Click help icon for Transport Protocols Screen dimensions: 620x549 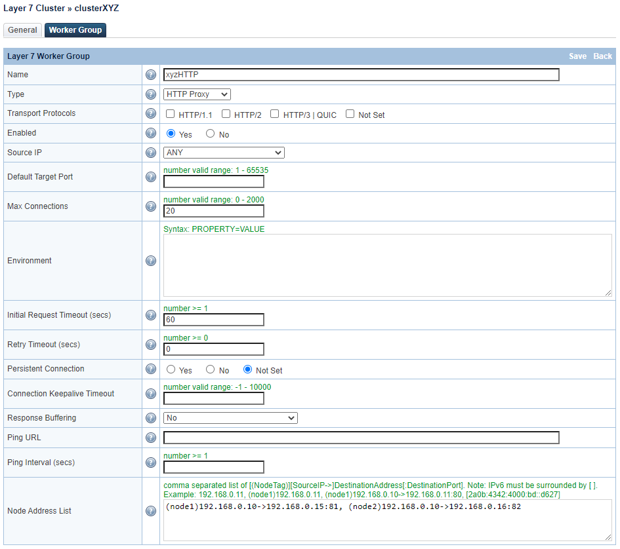(x=151, y=114)
